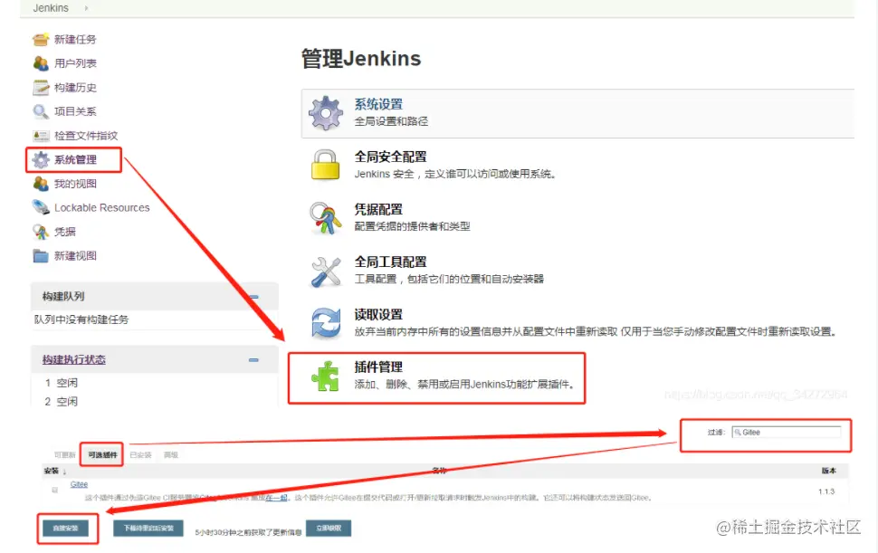Click the Jenkins breadcrumb link
Viewport: 878px width, 553px height.
point(51,8)
